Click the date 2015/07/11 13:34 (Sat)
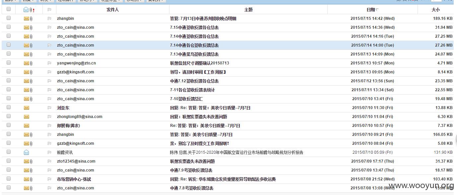The width and height of the screenshot is (457, 195). (373, 90)
